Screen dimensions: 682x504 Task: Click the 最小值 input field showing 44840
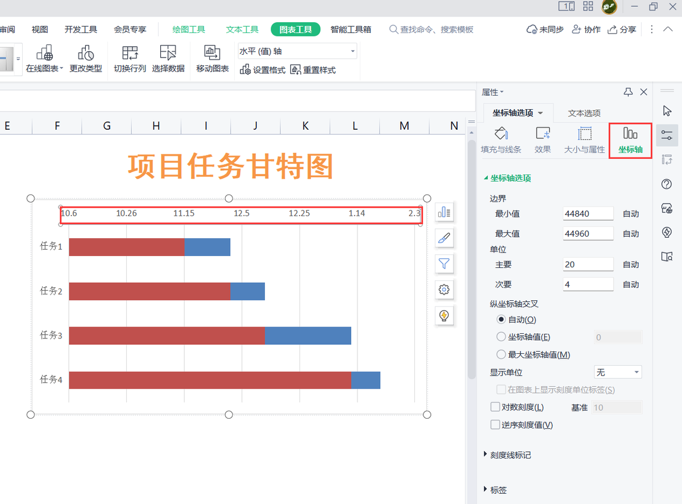point(588,214)
